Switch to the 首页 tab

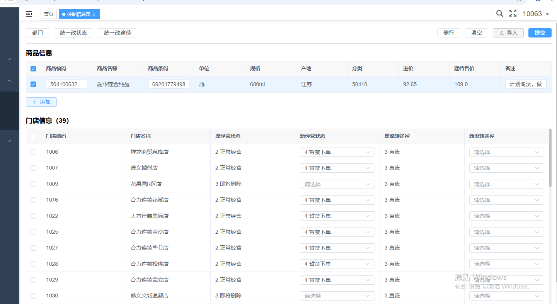[49, 14]
